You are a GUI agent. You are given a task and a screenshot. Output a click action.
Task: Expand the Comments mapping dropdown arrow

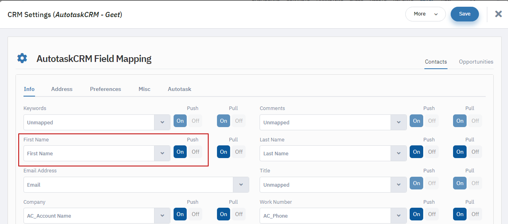[399, 122]
